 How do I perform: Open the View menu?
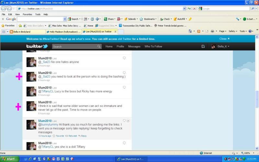pyautogui.click(x=17, y=14)
